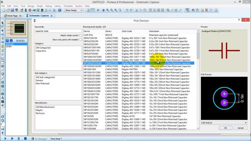Click the New Project toolbar icon

pos(4,10)
